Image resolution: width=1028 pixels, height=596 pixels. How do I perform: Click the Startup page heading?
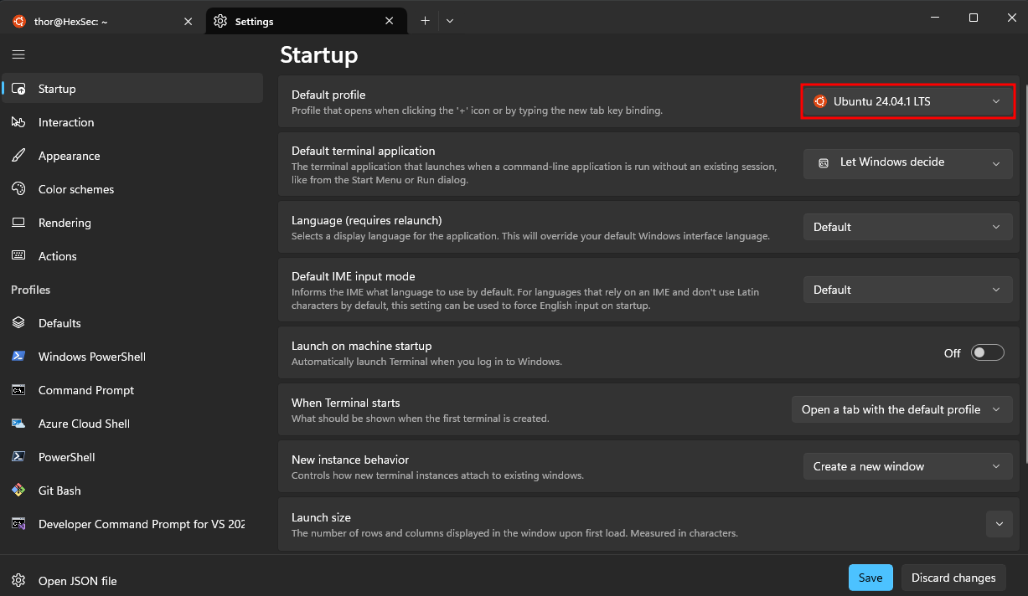[x=319, y=55]
